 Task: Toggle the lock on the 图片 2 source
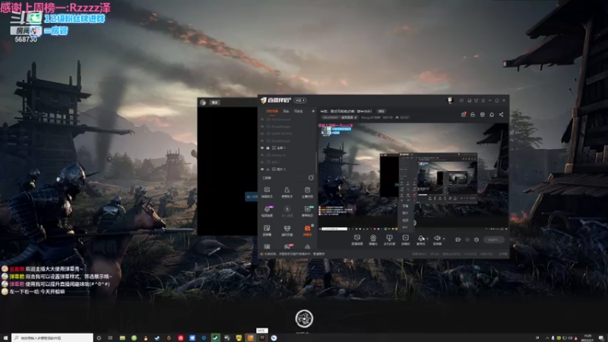pos(268,169)
